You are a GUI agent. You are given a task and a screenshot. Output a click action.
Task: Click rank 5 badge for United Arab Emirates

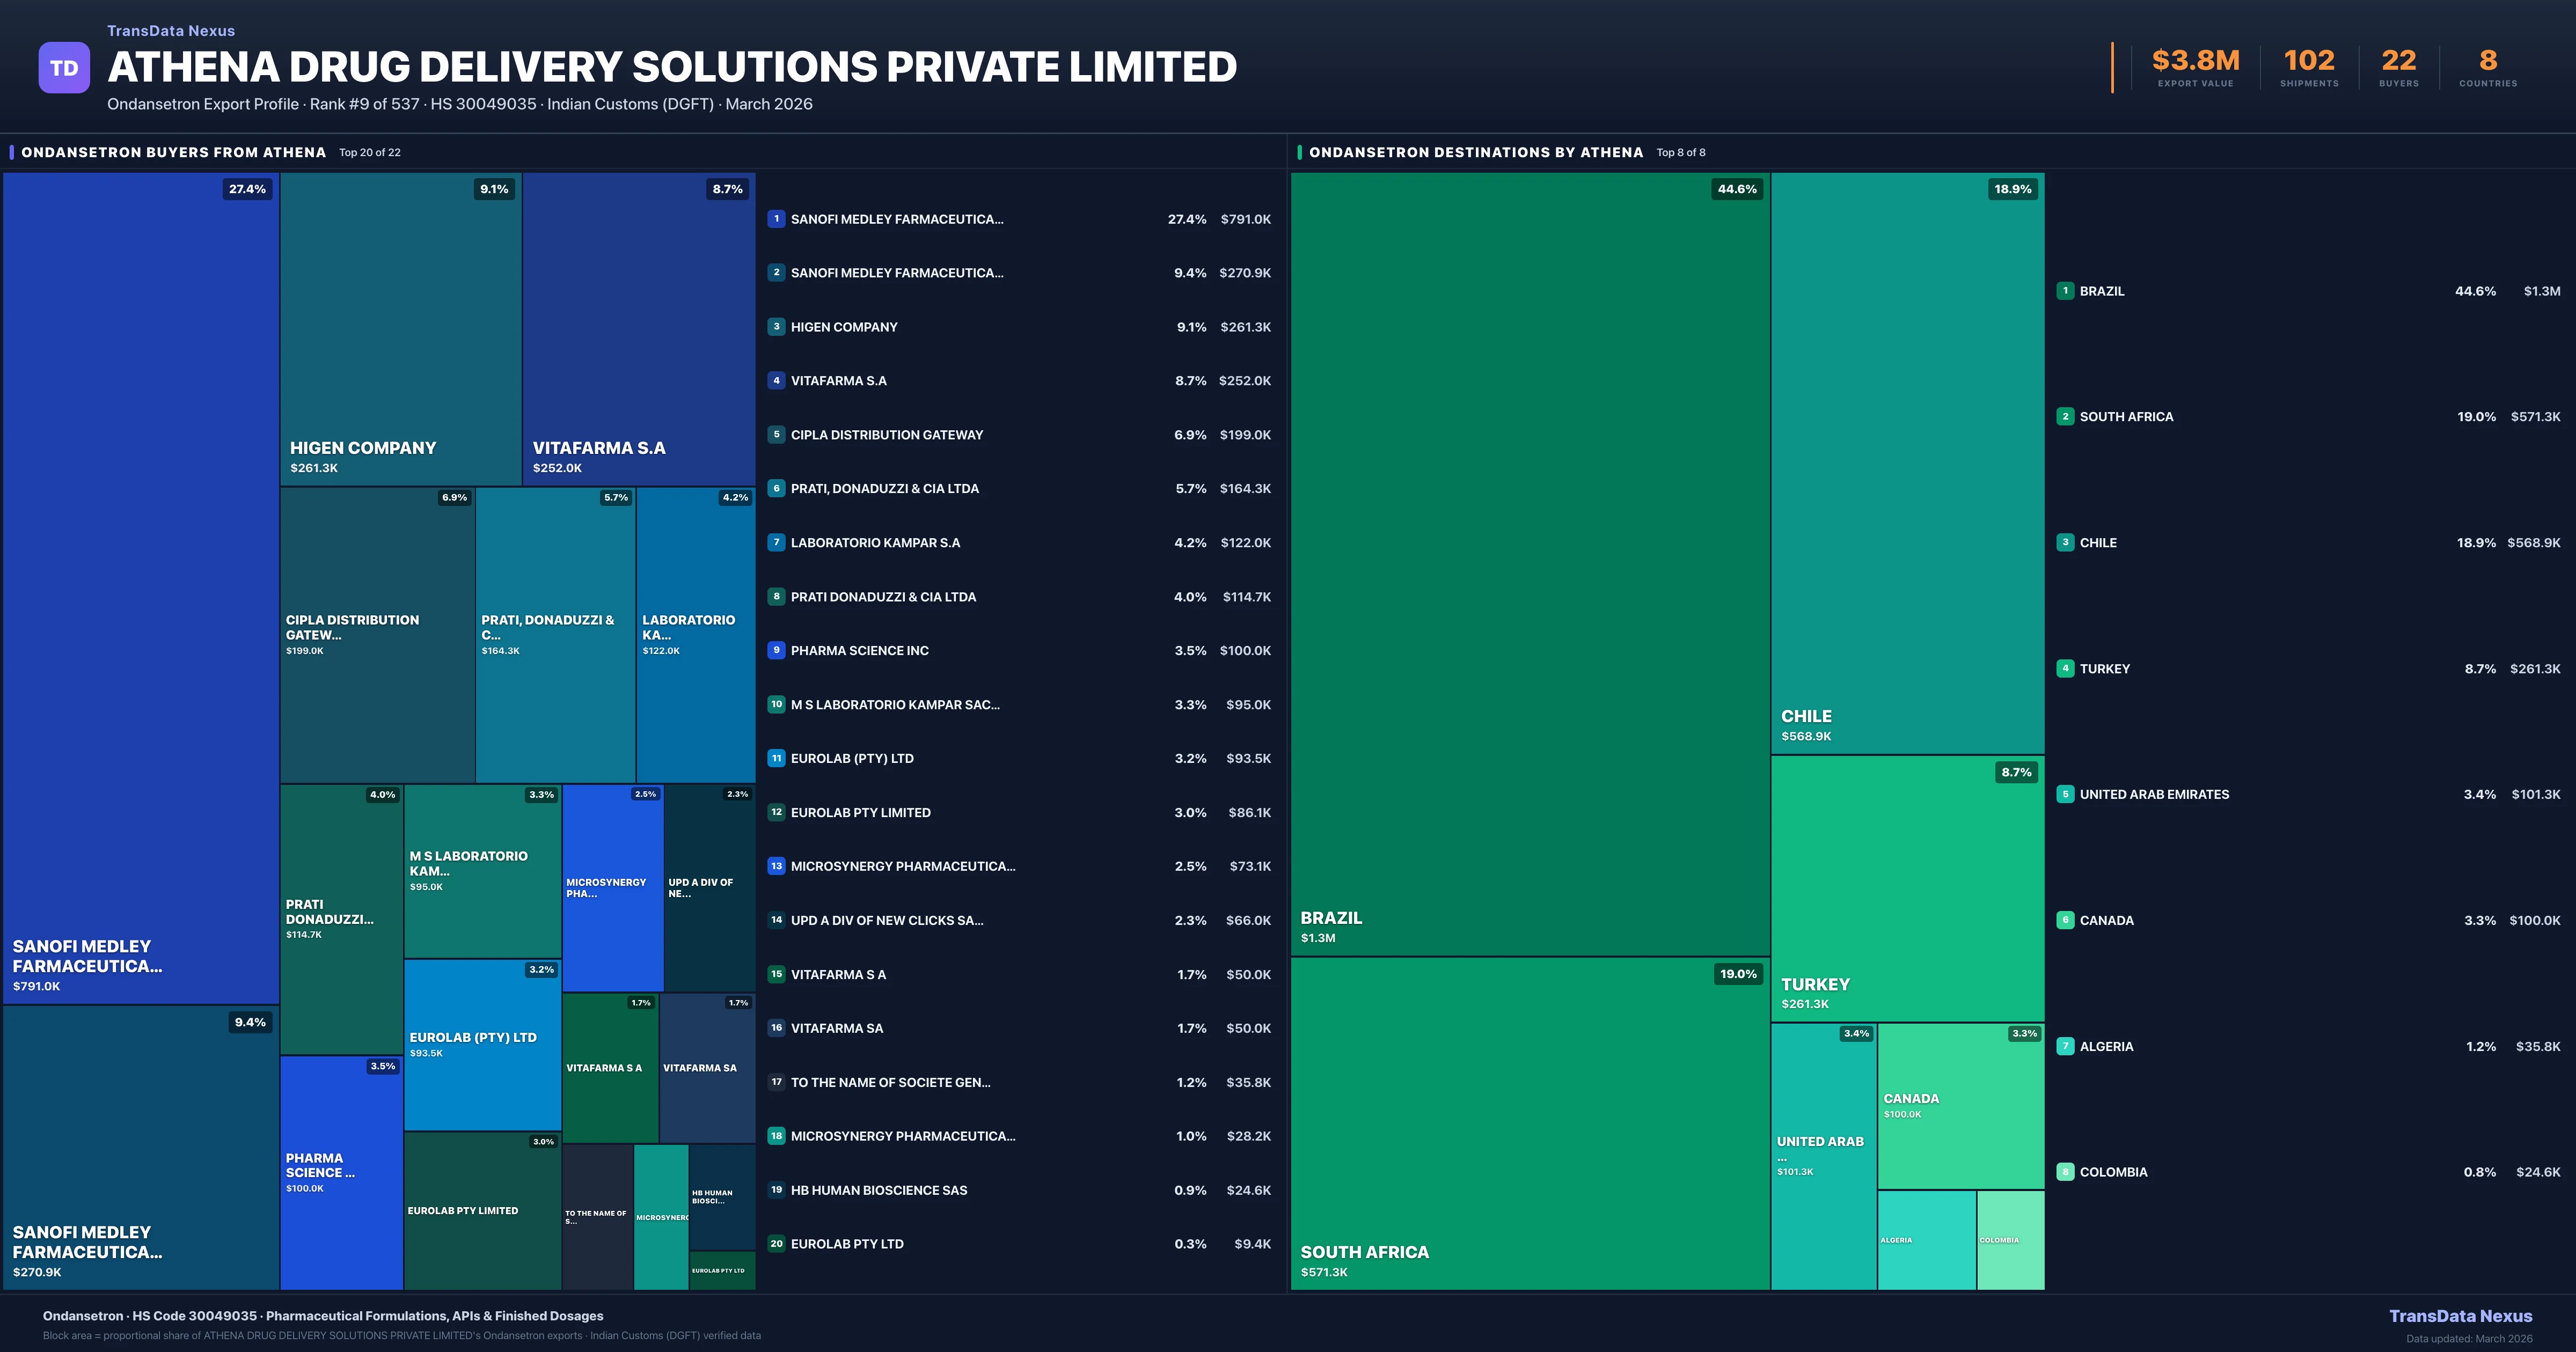(x=2065, y=794)
